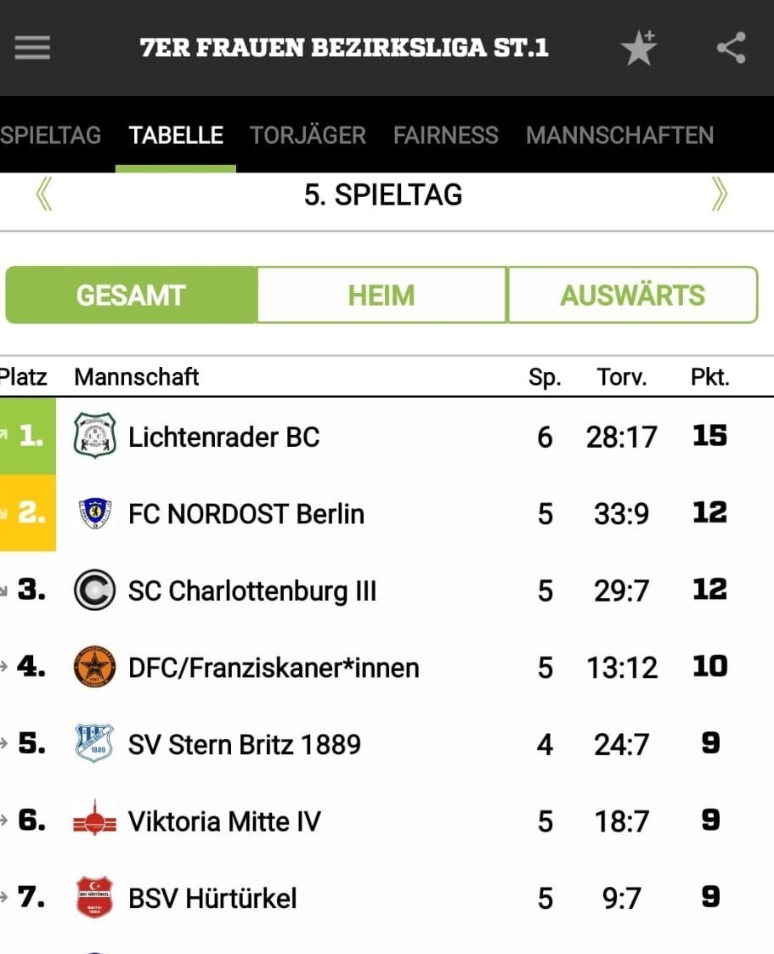Open the hamburger menu
Image resolution: width=774 pixels, height=954 pixels.
click(32, 48)
